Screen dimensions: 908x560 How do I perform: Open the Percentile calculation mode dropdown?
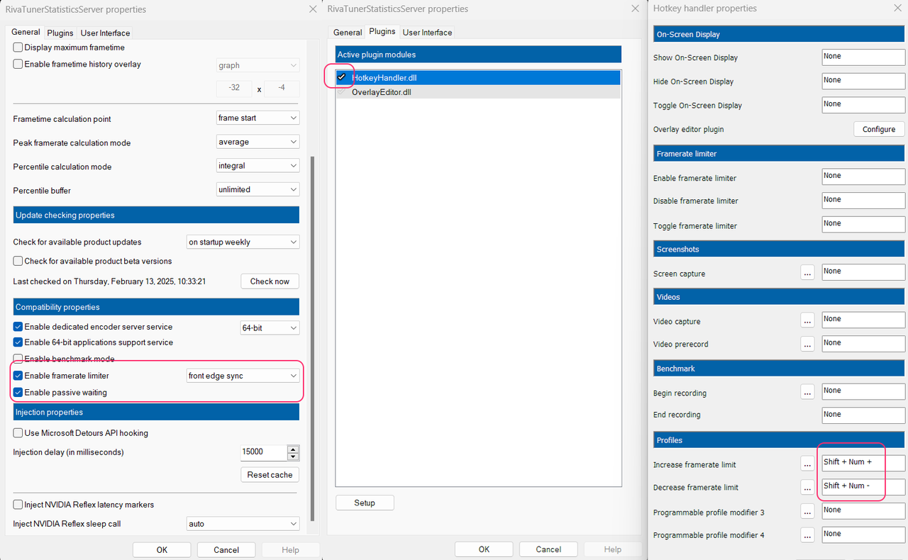[x=258, y=167]
